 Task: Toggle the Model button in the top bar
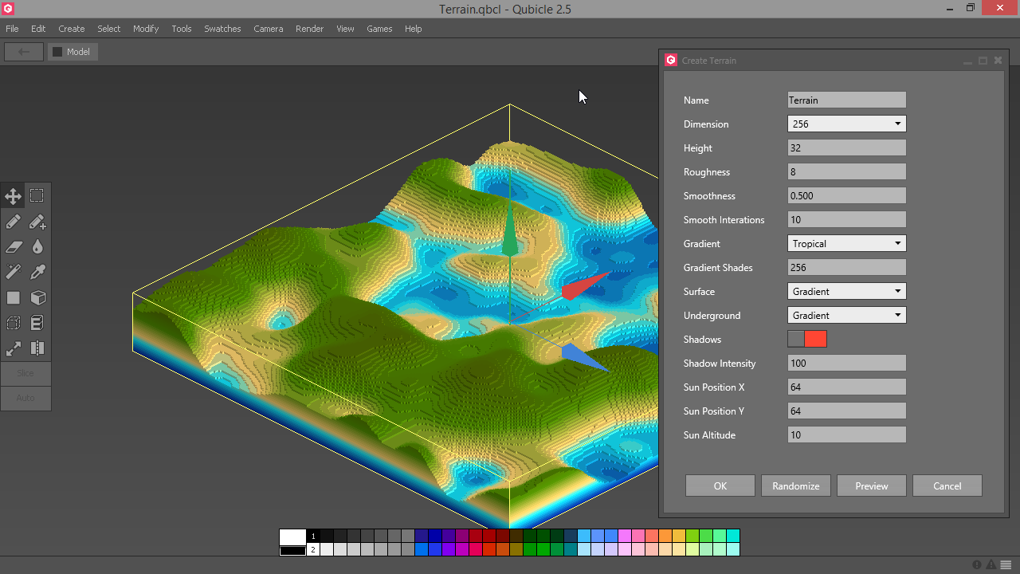72,52
